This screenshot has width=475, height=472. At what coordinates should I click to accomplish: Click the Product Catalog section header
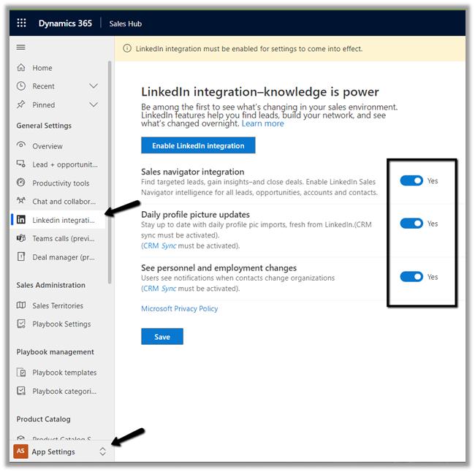[x=43, y=419]
